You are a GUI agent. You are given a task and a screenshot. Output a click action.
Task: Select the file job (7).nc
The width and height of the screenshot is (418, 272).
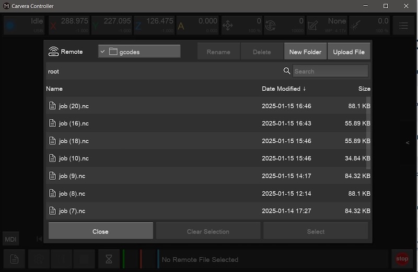tap(208, 211)
